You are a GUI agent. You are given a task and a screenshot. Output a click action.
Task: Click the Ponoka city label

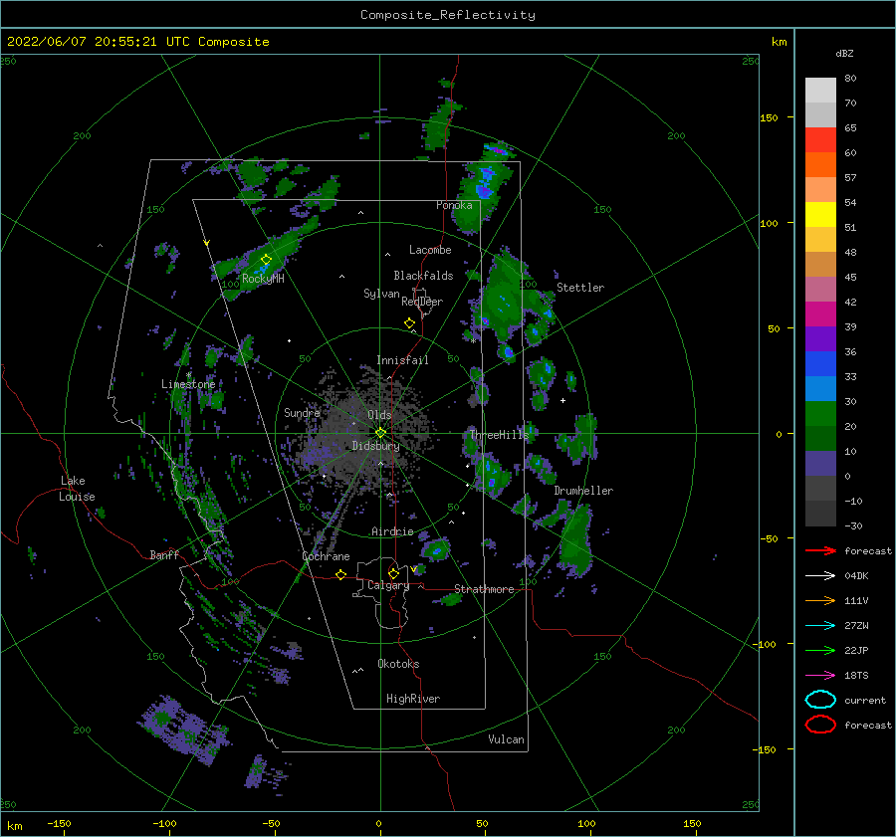pos(454,205)
